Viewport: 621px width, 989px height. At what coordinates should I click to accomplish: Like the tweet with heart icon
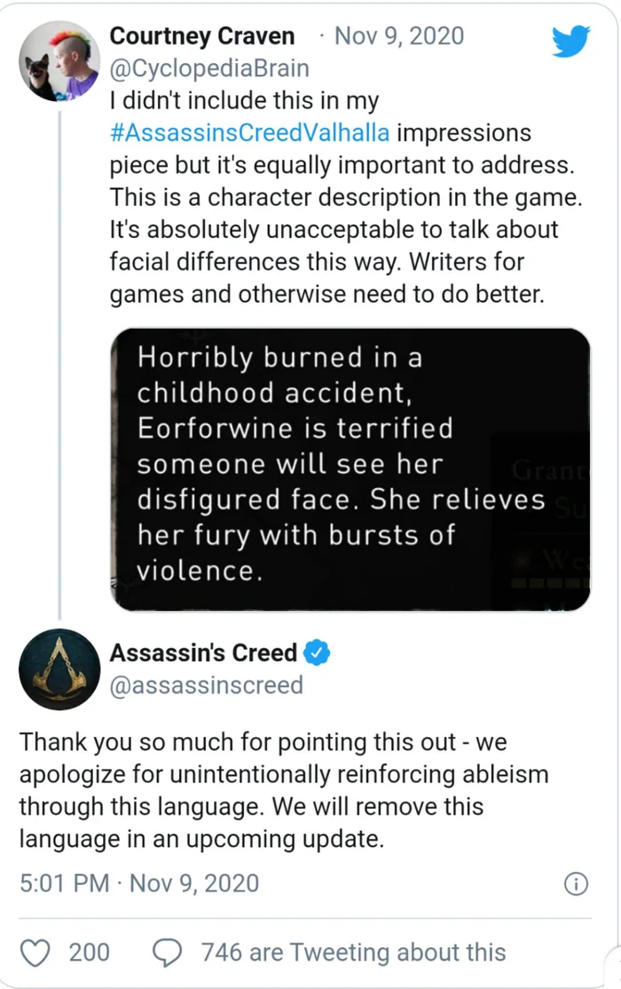pyautogui.click(x=35, y=953)
